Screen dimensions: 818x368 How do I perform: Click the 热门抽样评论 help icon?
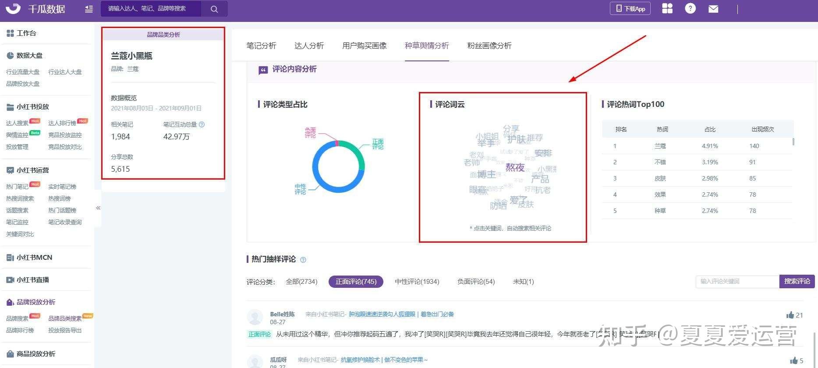(x=303, y=260)
